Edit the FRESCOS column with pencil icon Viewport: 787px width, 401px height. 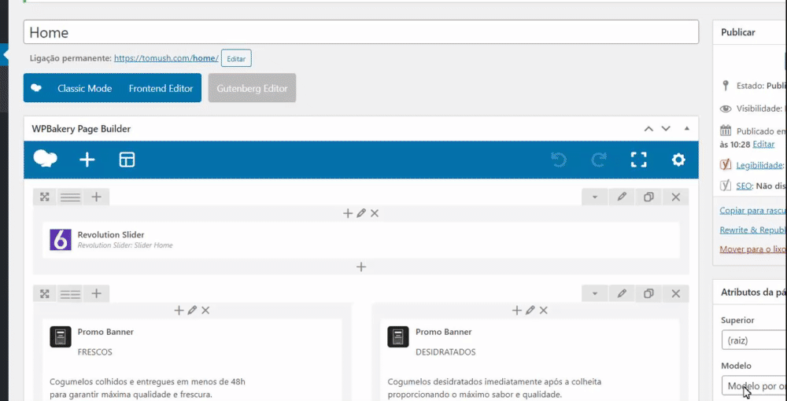coord(192,311)
